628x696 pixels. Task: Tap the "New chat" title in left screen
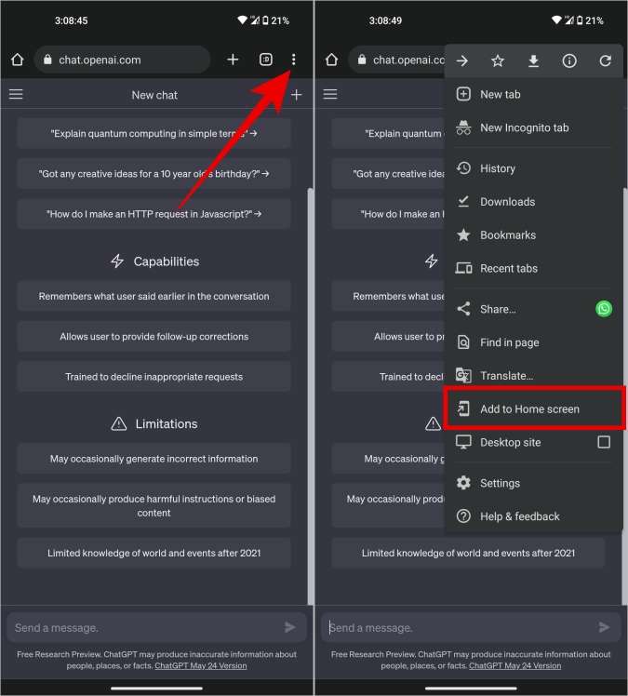[x=154, y=95]
